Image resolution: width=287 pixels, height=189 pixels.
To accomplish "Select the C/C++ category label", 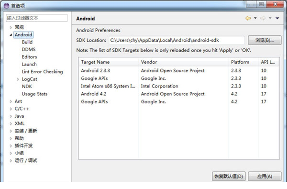I will click(22, 109).
